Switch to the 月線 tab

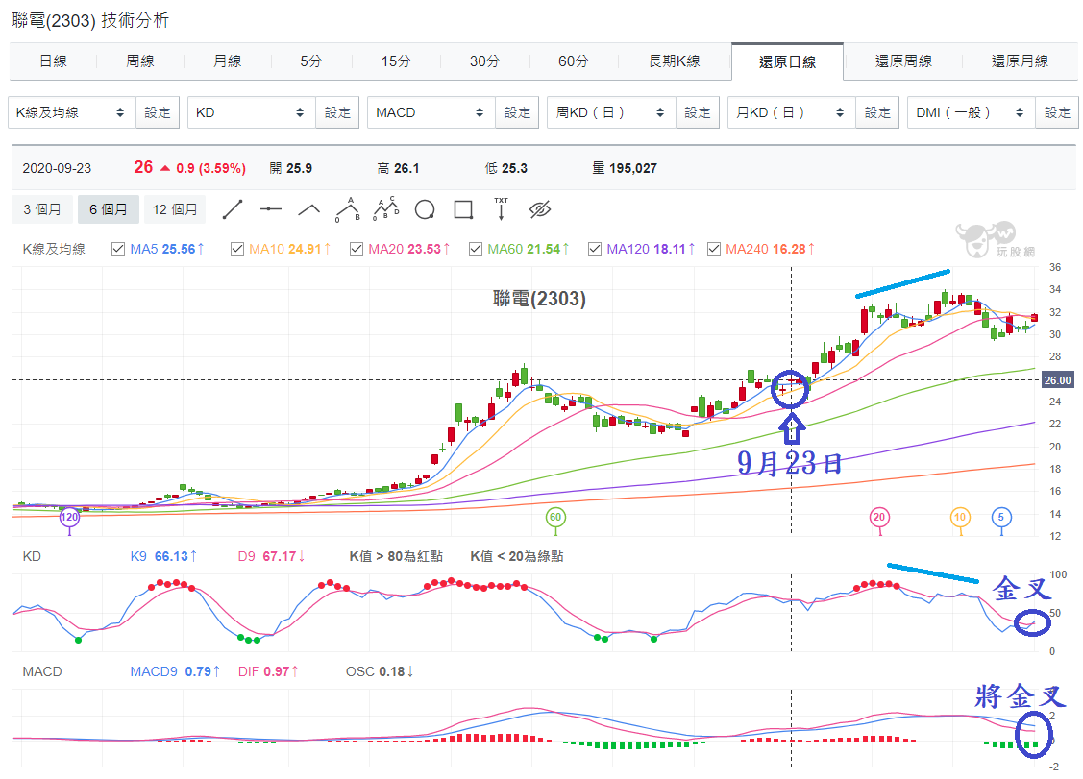tap(227, 61)
